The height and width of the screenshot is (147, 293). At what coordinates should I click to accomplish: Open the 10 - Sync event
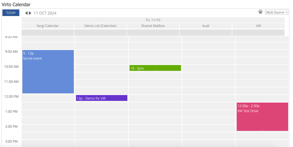pyautogui.click(x=155, y=68)
